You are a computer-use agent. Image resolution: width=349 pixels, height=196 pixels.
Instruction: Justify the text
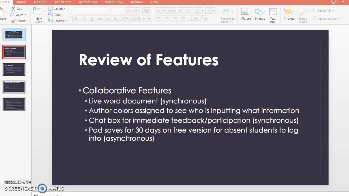pyautogui.click(x=183, y=19)
